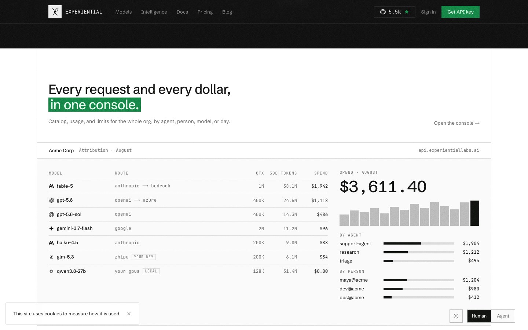Switch to Human view mode

coord(479,316)
